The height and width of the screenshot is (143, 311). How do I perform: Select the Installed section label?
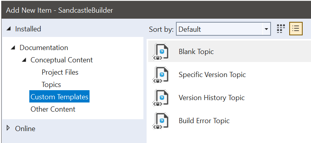28,29
